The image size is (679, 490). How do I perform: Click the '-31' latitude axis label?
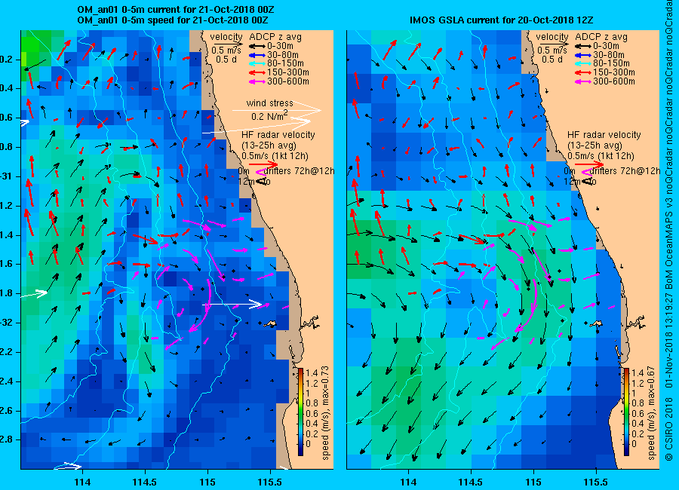coord(8,176)
